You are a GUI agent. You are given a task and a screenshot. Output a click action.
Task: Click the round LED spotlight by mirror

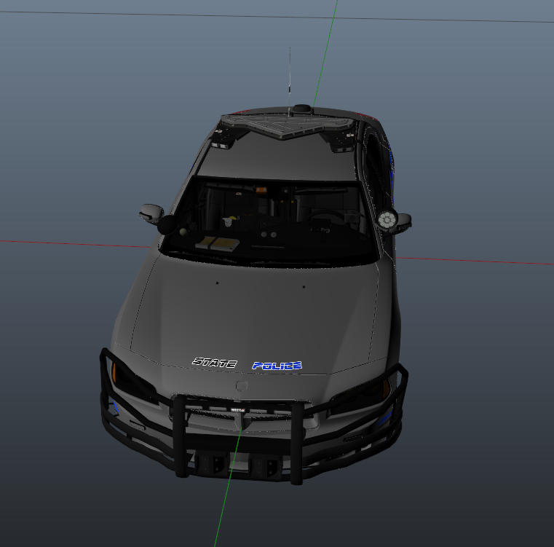[387, 218]
